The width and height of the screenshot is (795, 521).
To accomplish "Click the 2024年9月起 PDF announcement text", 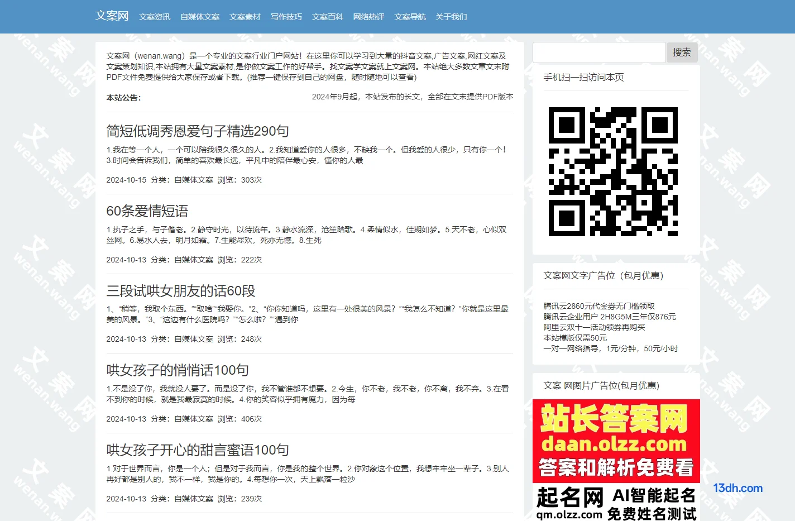I will pos(413,97).
